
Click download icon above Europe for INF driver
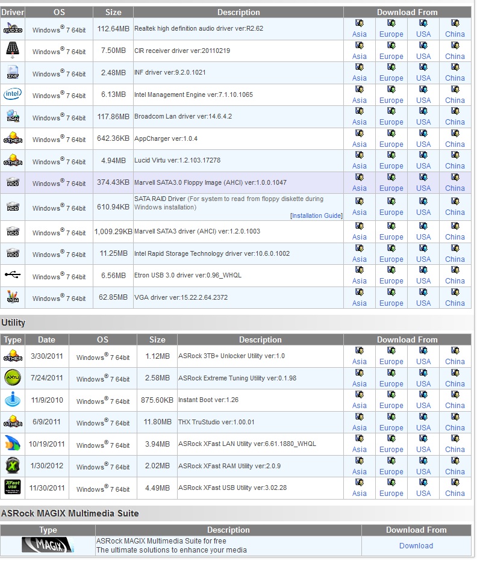(x=391, y=67)
